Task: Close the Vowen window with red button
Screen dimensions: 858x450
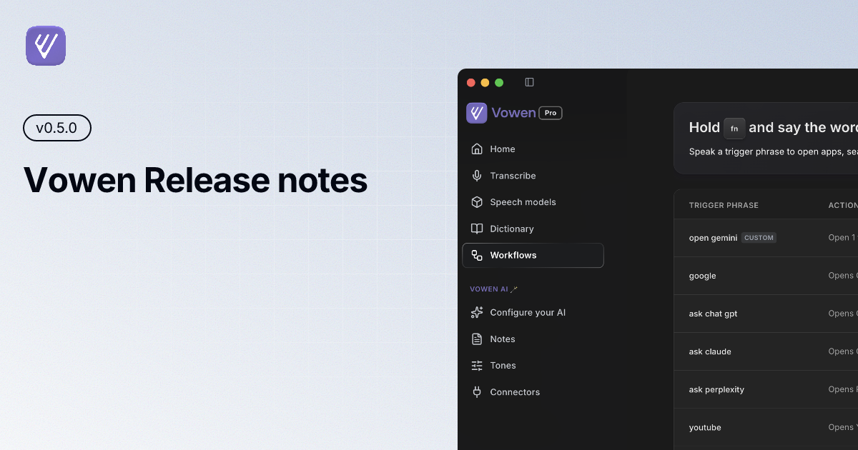Action: pyautogui.click(x=470, y=83)
